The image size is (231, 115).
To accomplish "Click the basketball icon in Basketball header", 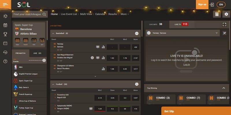I will pos(137,33).
